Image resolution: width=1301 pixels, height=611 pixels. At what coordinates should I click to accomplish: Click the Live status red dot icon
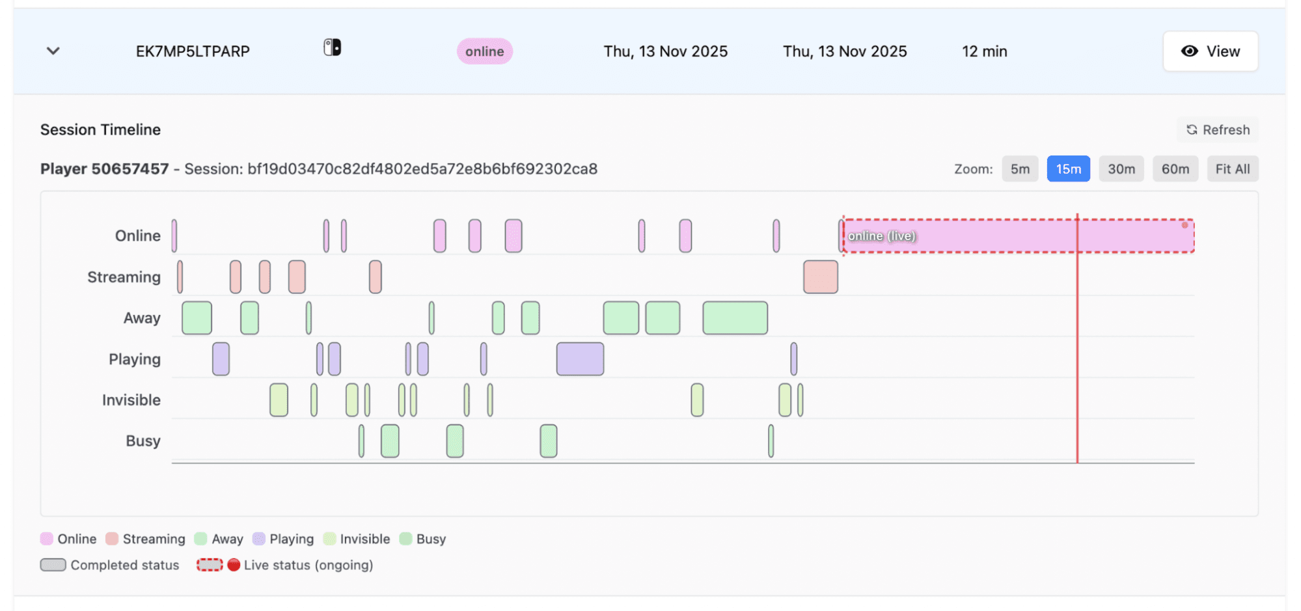coord(234,565)
